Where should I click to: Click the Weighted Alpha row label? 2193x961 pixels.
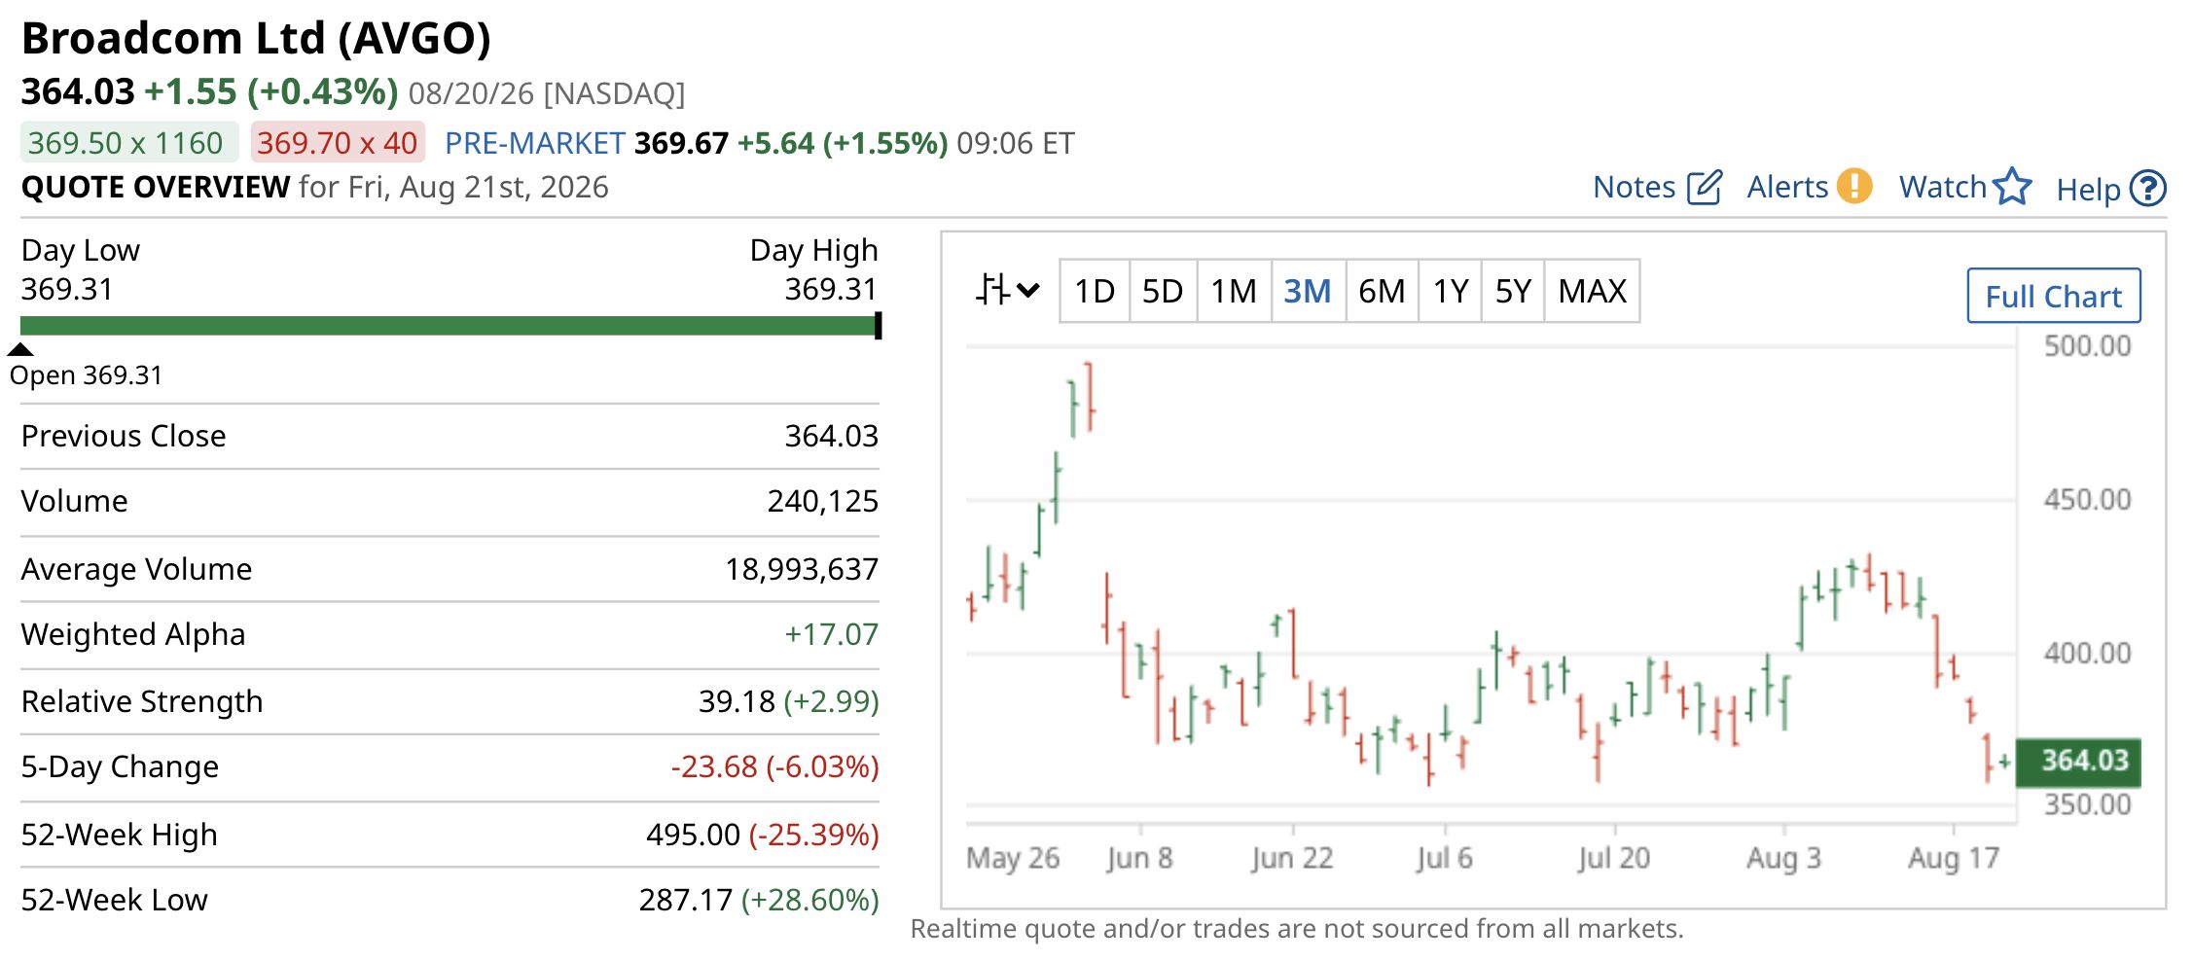click(133, 634)
